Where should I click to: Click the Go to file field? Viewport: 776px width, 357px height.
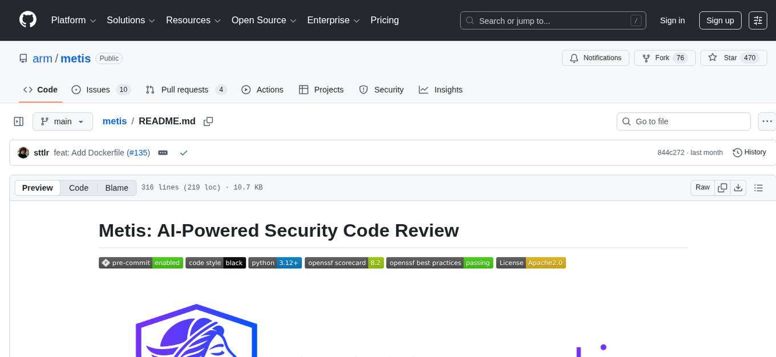click(684, 121)
